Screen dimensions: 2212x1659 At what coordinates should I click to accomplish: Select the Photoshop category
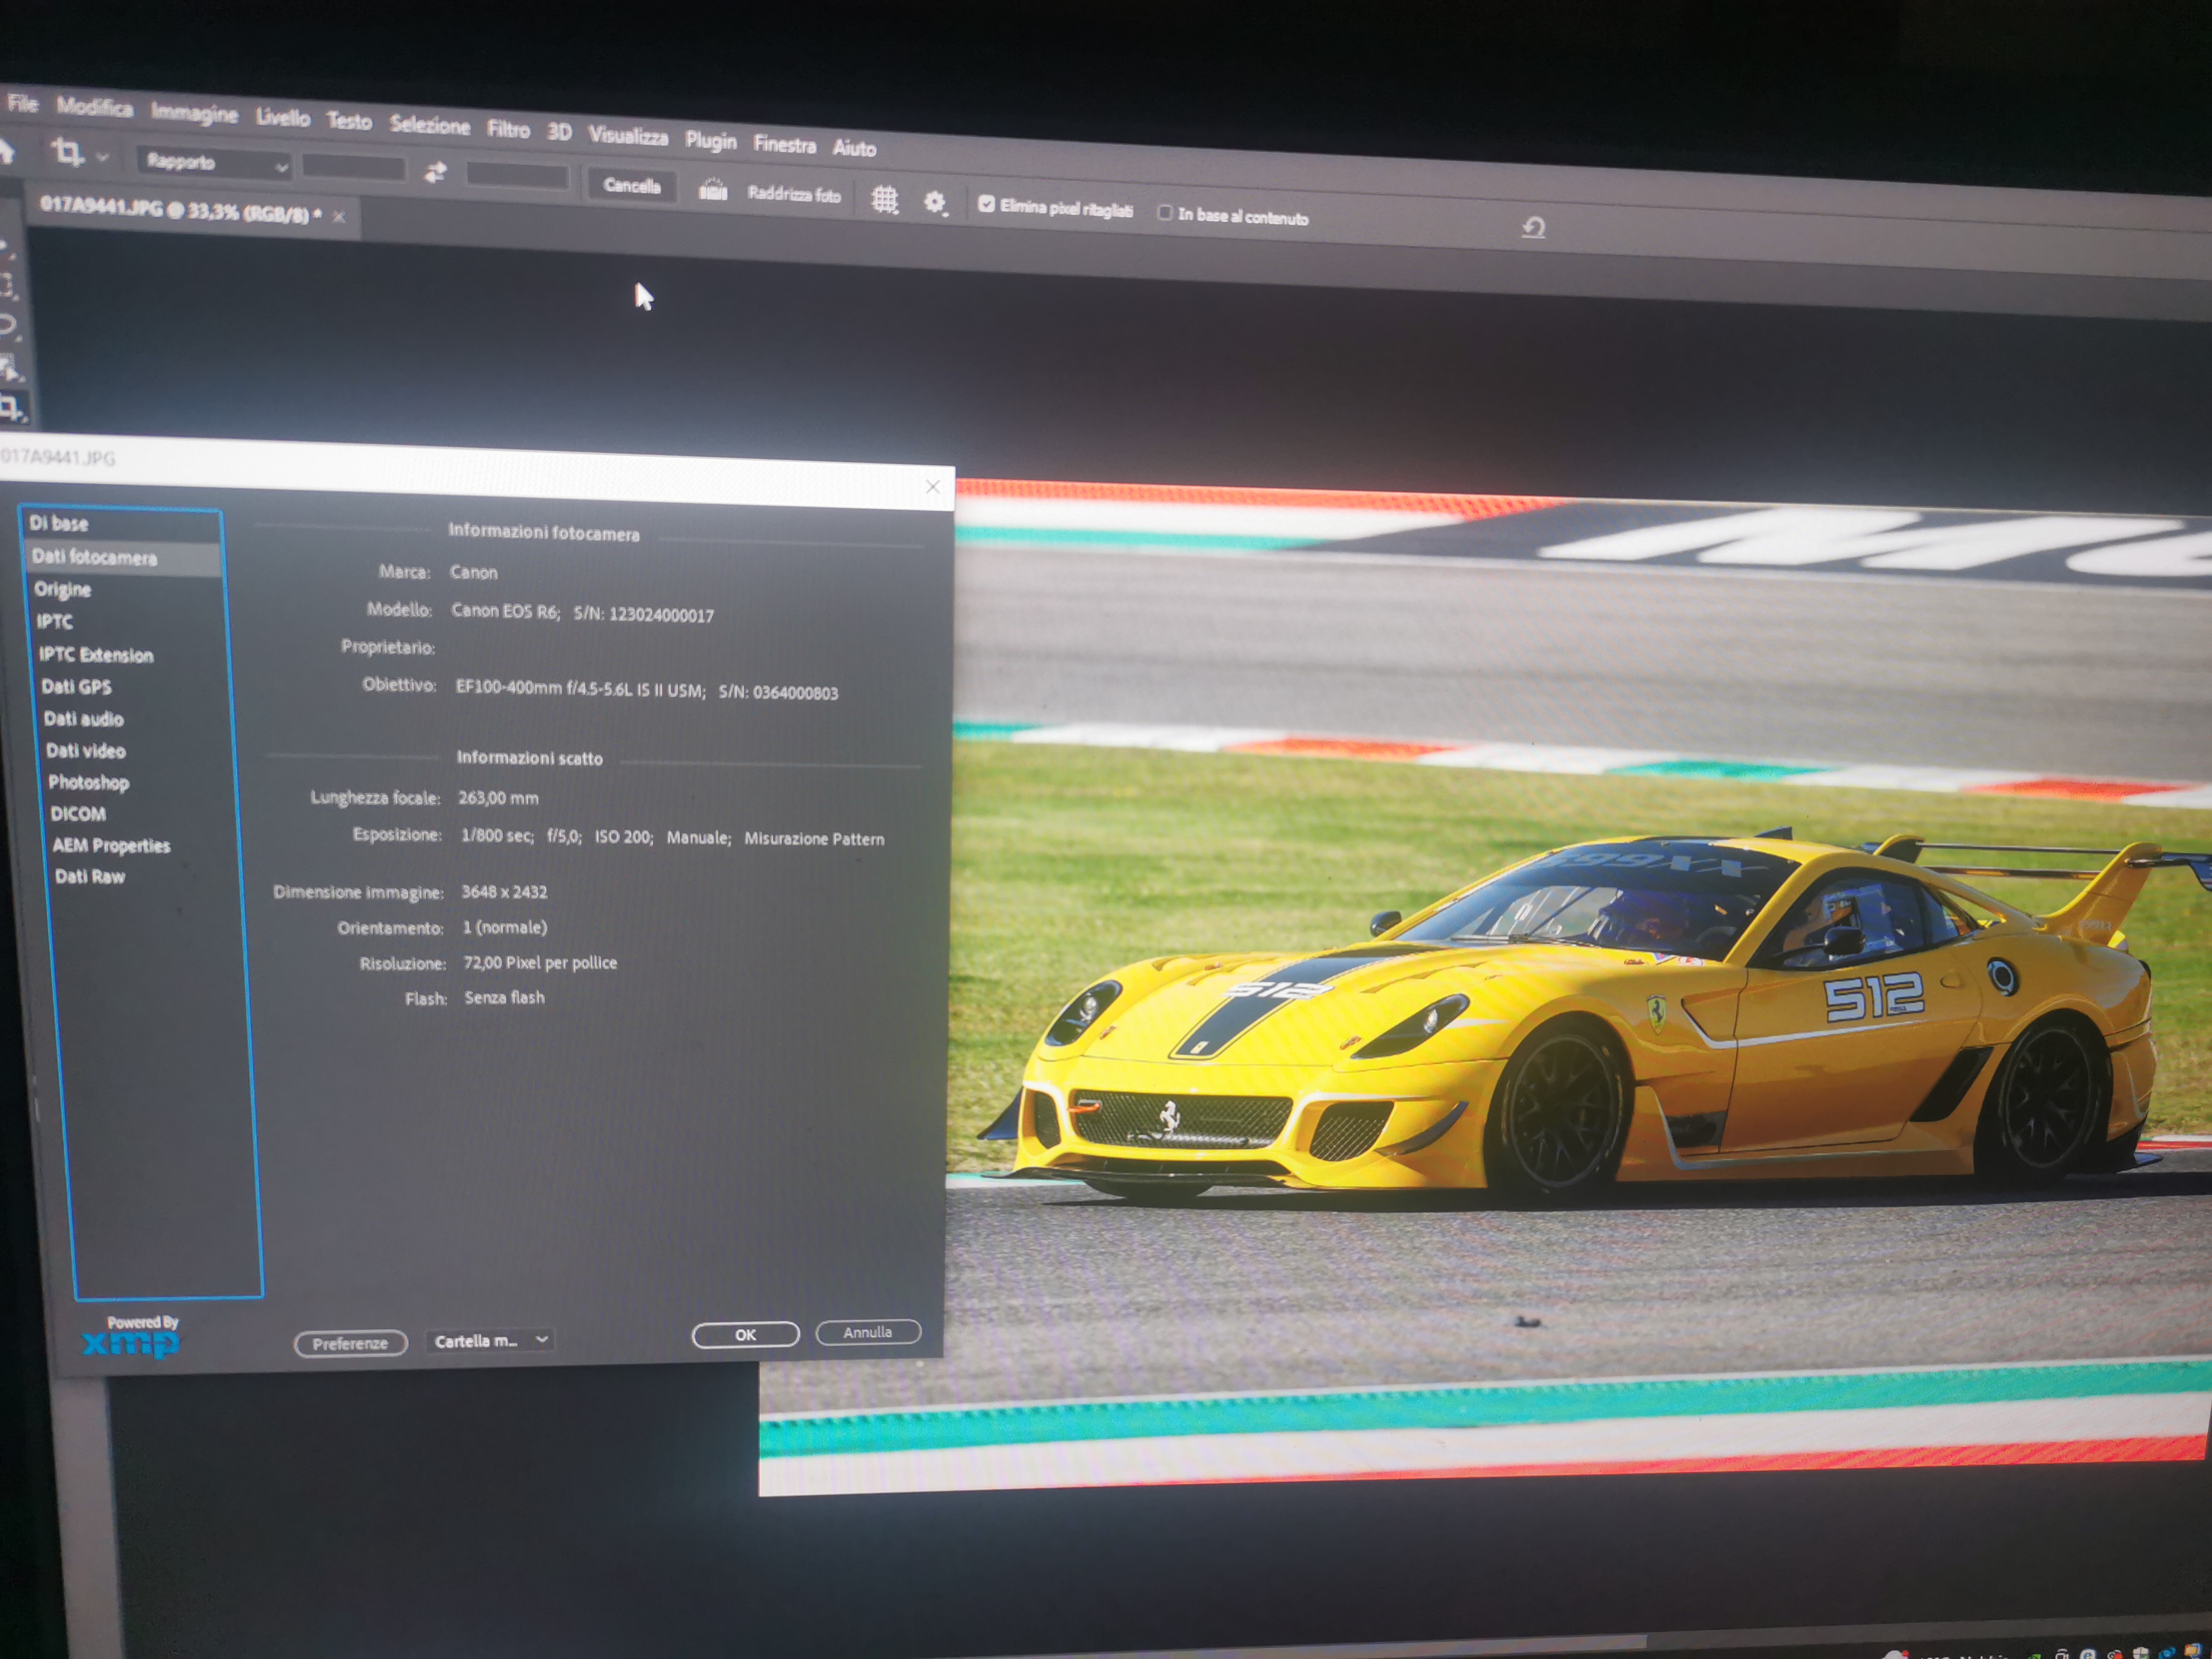pyautogui.click(x=88, y=782)
